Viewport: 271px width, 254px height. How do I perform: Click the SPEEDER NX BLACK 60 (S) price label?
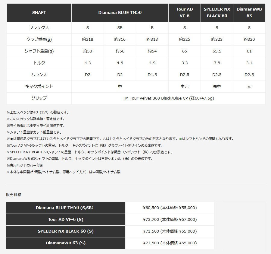[x=66, y=231]
